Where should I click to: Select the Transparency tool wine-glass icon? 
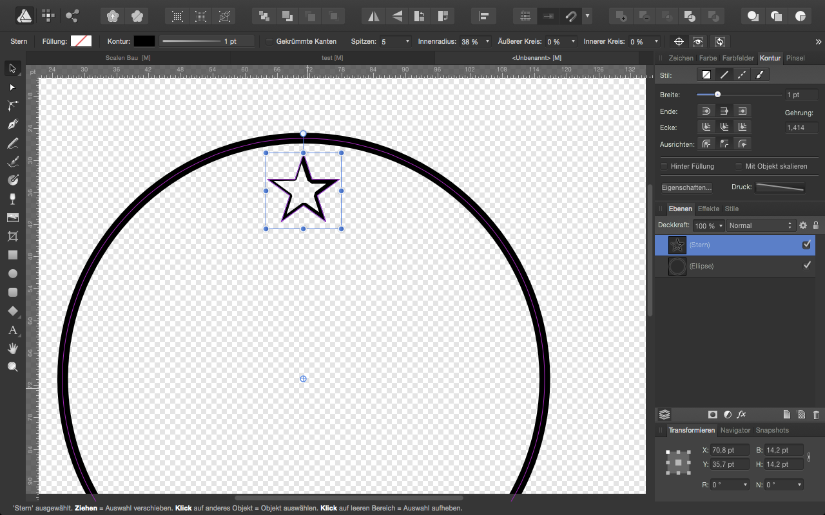12,199
